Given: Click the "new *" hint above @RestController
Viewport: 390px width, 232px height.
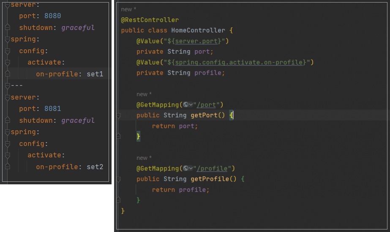Looking at the screenshot, I should click(x=128, y=9).
